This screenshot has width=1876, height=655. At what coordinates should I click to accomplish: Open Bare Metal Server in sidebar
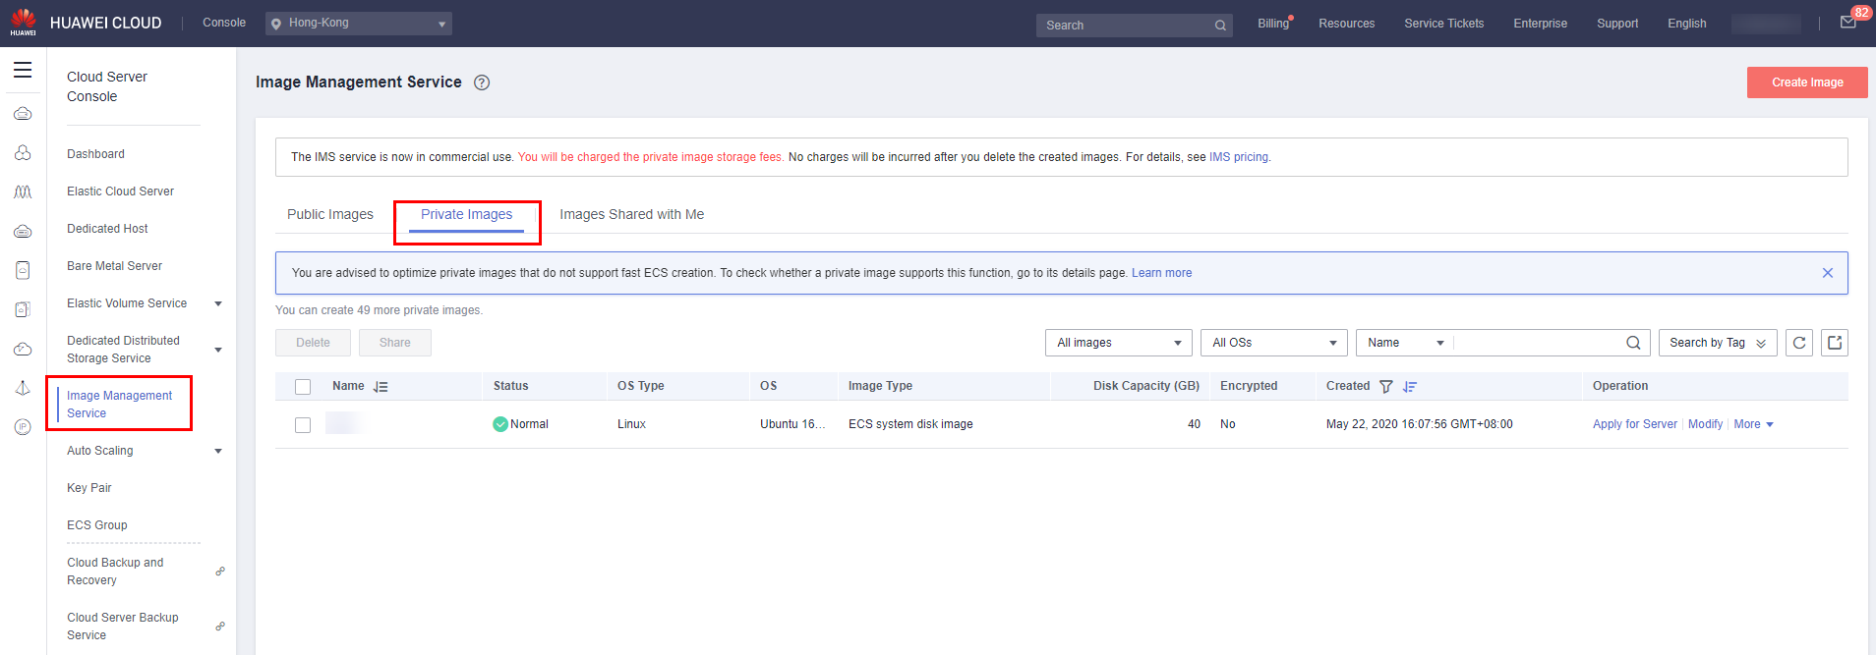click(x=115, y=266)
